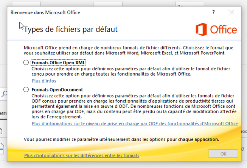Viewport: 247px width, 168px height.
Task: Open help with the question mark button
Action: point(213,12)
